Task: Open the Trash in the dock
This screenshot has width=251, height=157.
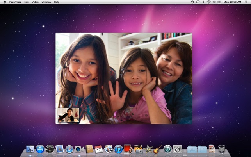Action: pos(221,149)
